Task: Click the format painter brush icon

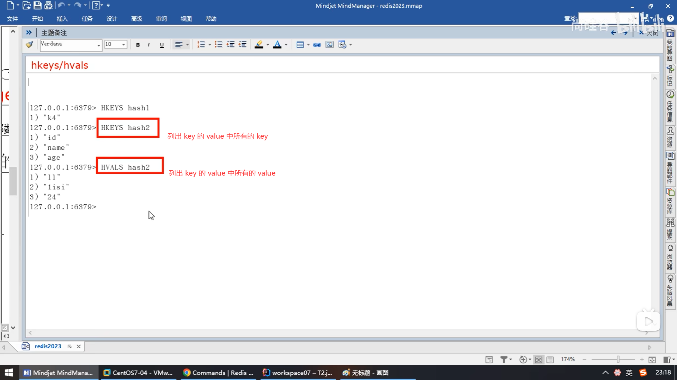Action: [30, 45]
